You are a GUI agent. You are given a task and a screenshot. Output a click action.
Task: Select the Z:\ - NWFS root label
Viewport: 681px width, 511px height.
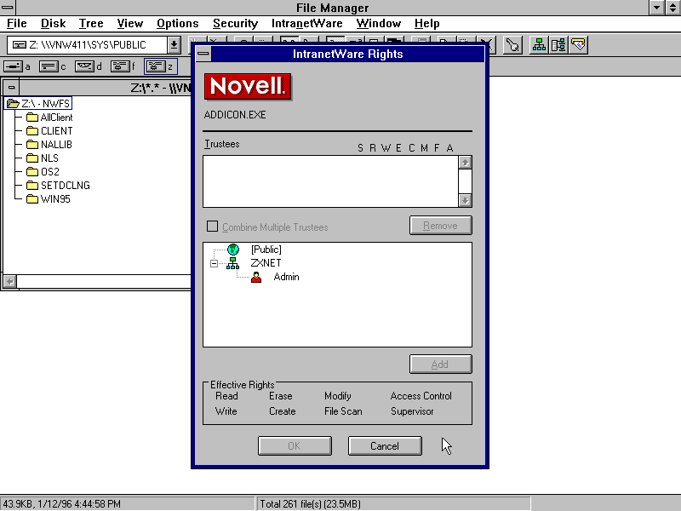coord(46,103)
